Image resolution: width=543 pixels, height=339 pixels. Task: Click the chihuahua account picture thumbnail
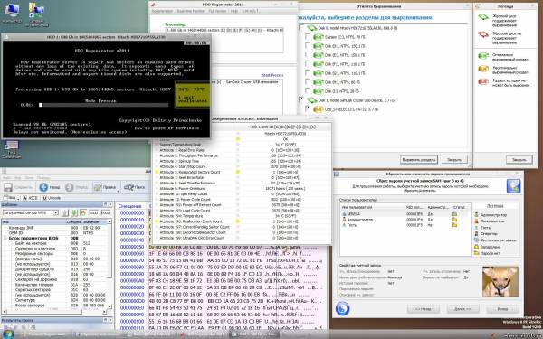click(x=500, y=281)
